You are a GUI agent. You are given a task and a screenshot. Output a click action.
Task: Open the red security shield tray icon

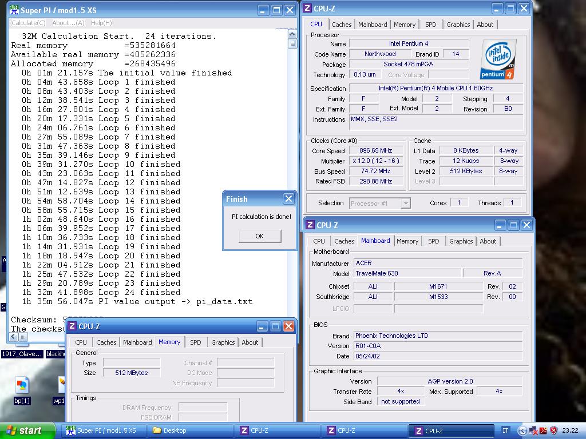[x=553, y=431]
